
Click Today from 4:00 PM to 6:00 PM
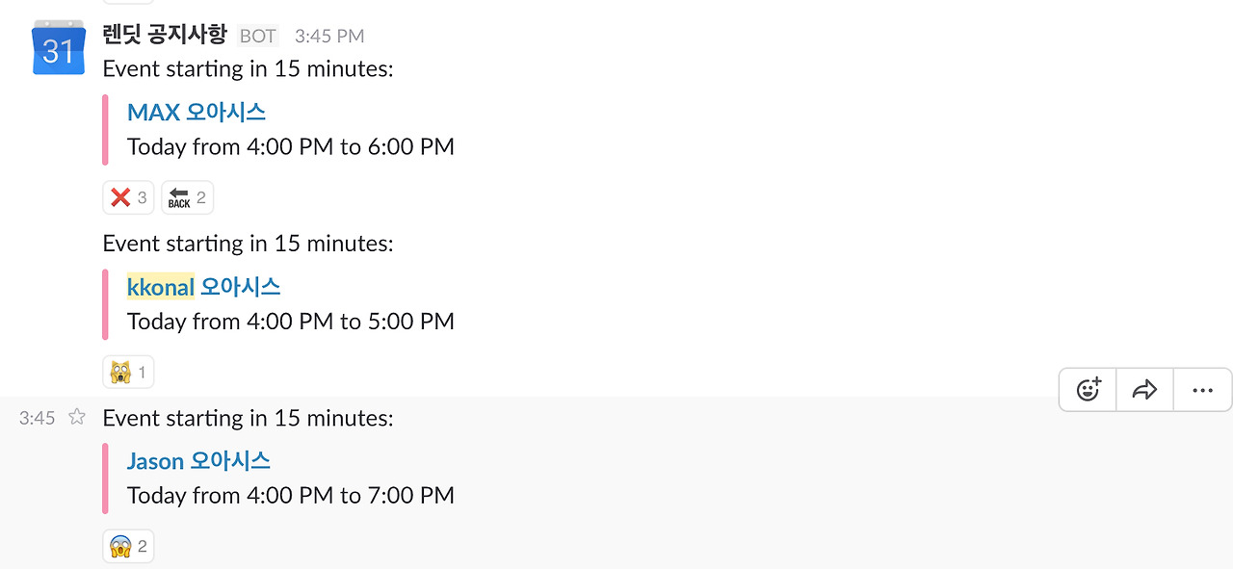coord(291,147)
